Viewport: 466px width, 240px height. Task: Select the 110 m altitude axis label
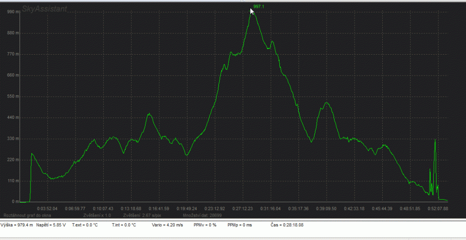[x=13, y=181]
